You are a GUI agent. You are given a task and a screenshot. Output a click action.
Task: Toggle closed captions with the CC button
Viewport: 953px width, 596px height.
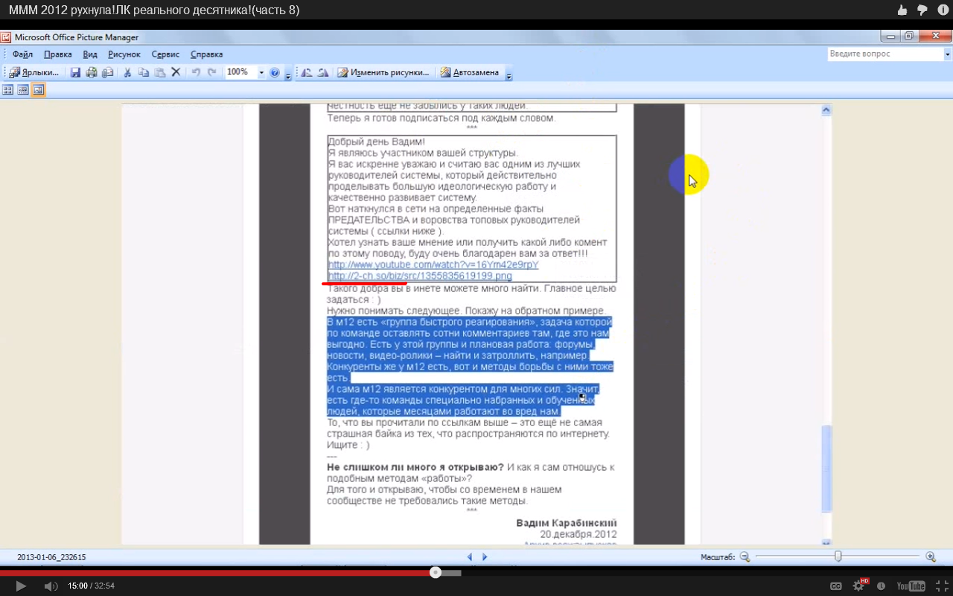pos(836,586)
